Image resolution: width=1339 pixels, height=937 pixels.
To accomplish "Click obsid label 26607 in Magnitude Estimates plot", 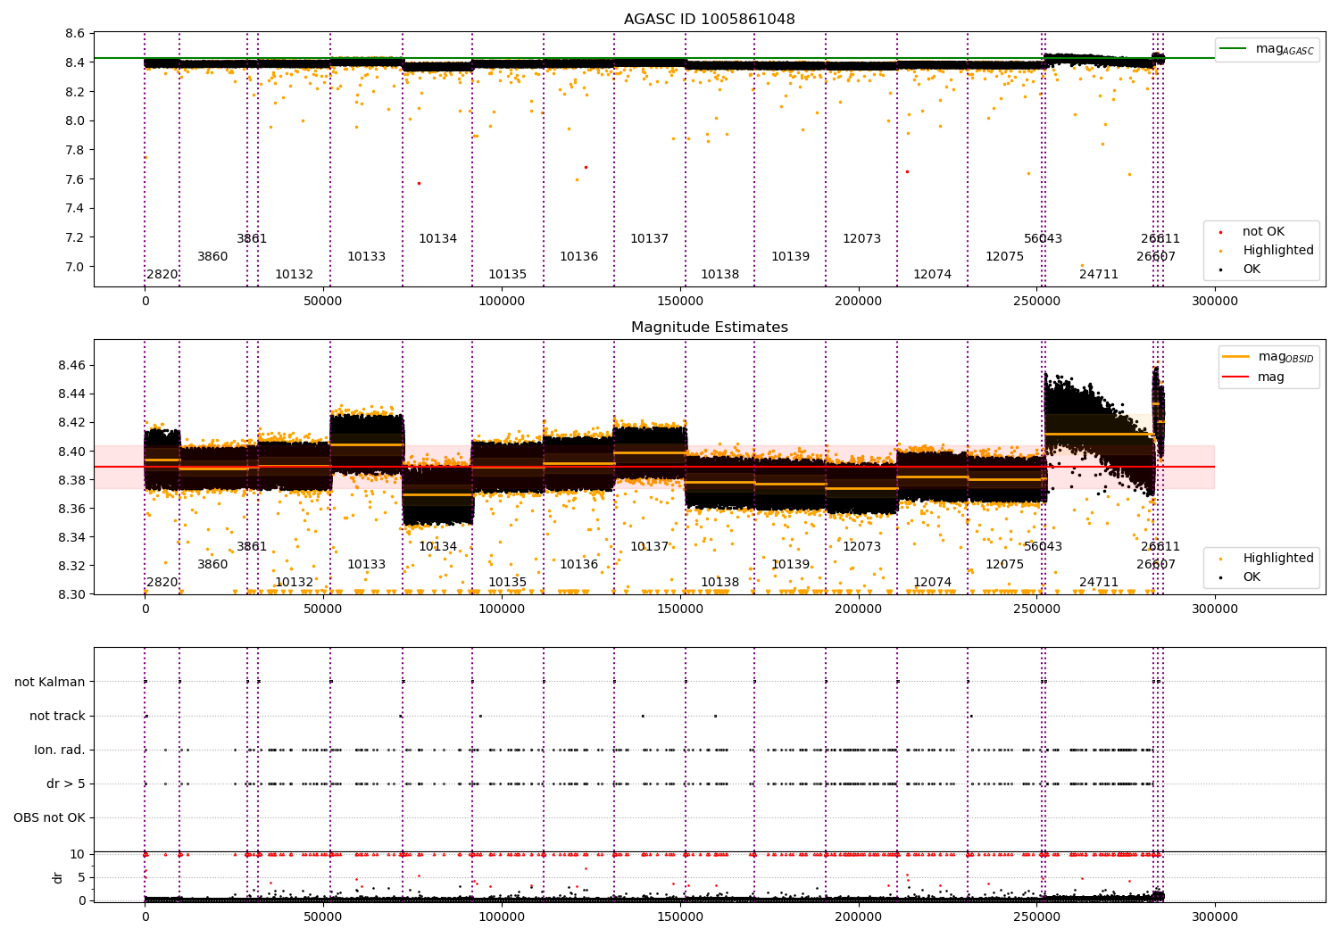I will coord(1155,565).
